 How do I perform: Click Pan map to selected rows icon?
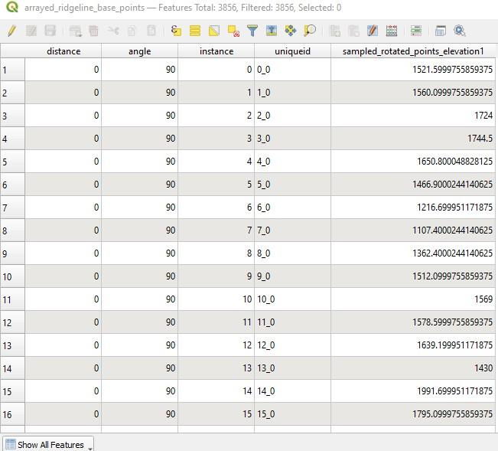(291, 31)
